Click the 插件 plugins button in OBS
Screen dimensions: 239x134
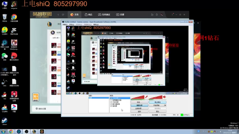coord(140,111)
